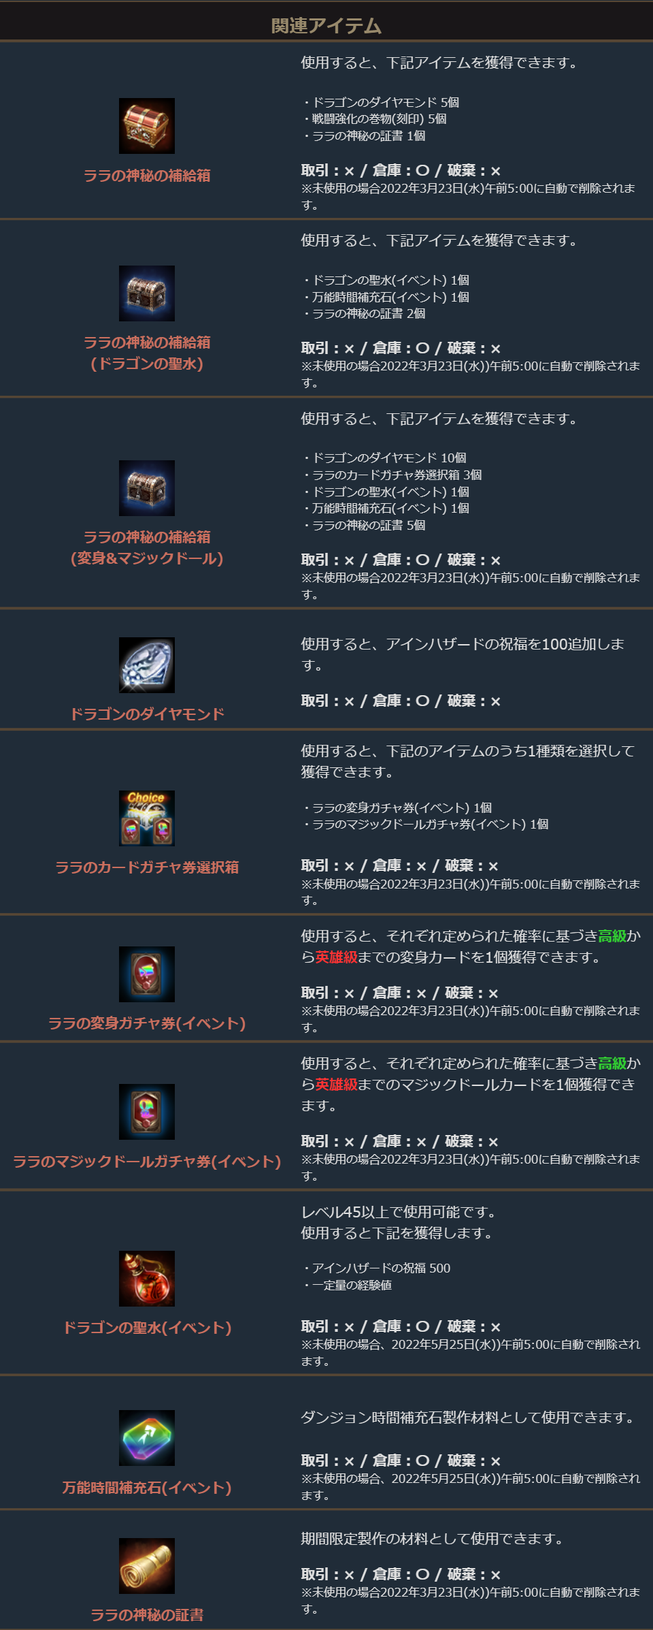
Task: Select the red potion ドラゴンの聖水 icon
Action: pos(147,1279)
